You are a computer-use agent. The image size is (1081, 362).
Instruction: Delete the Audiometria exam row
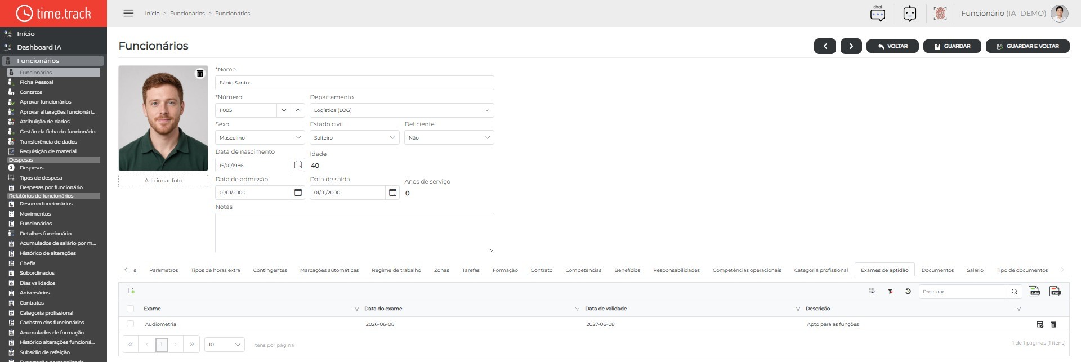(1053, 324)
